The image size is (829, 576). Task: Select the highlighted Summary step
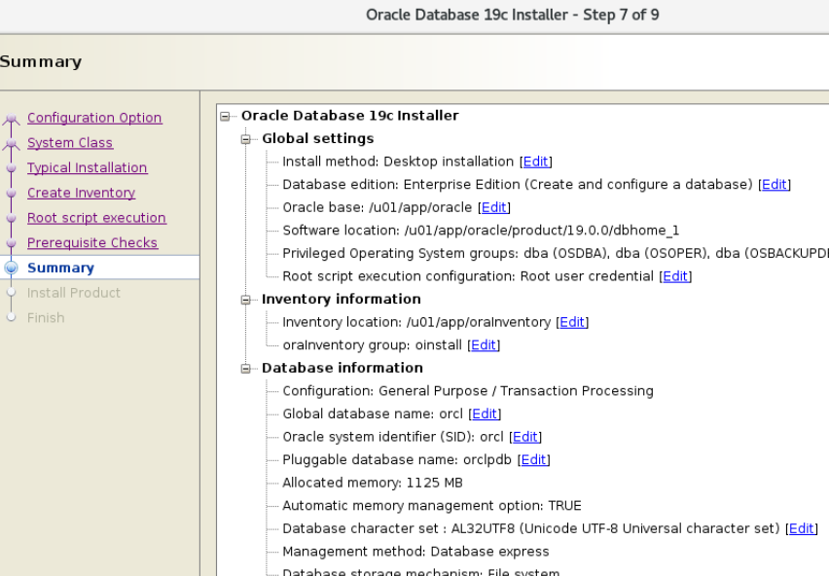[x=60, y=268]
